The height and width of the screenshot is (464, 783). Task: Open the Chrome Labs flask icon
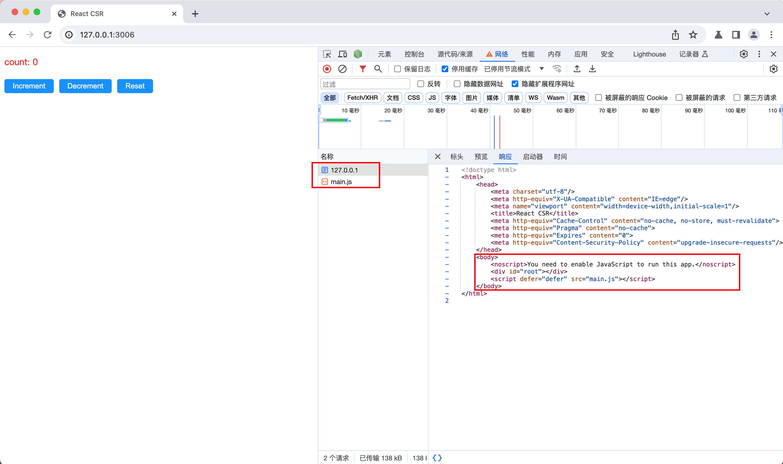point(718,35)
